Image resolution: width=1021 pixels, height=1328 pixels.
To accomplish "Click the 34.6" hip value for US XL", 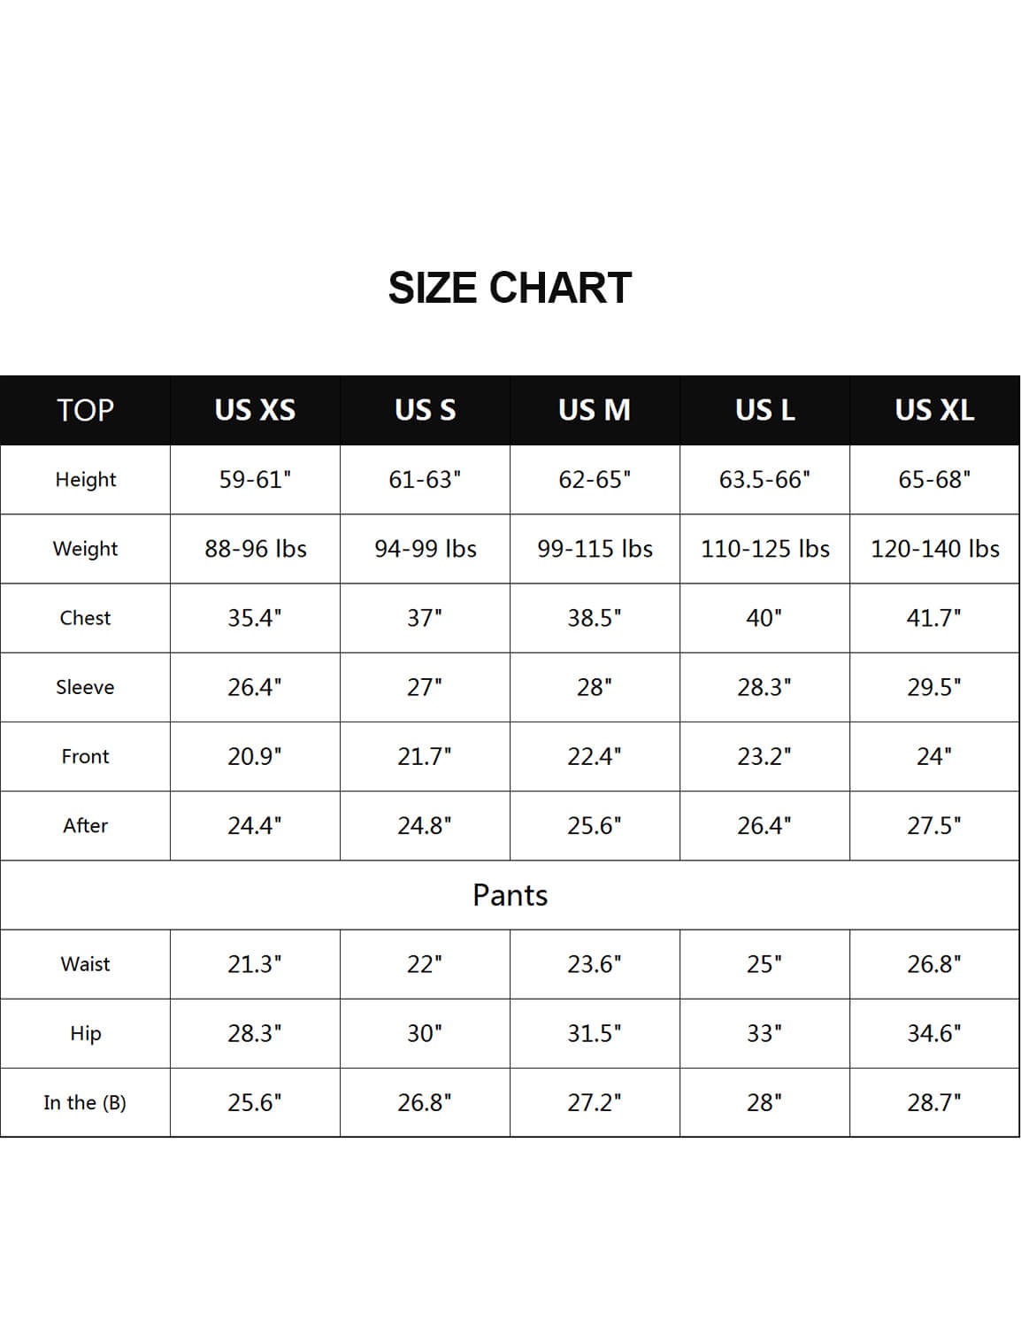I will pyautogui.click(x=934, y=1033).
